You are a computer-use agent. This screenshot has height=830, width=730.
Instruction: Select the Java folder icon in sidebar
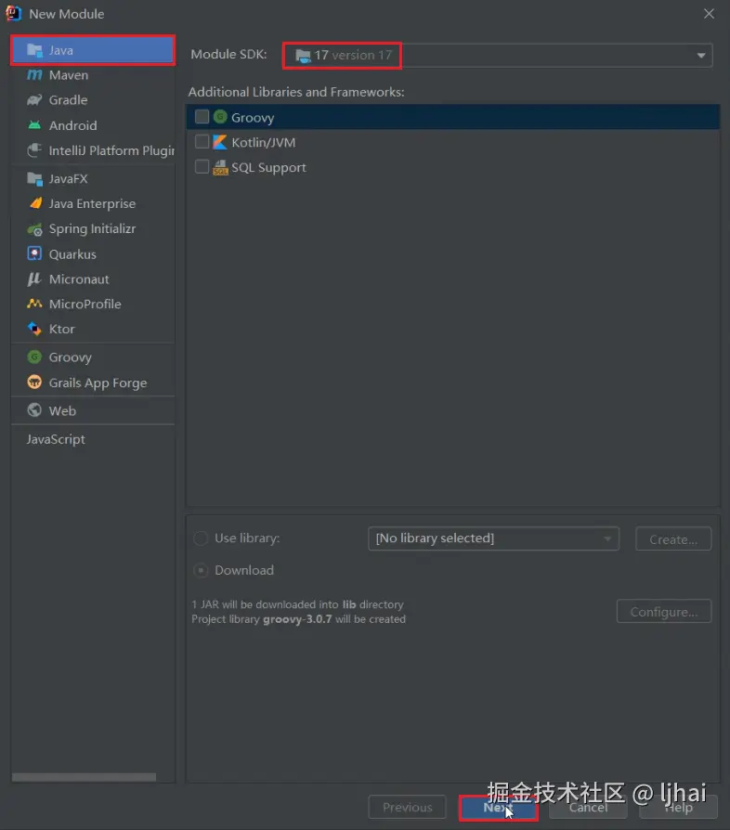[x=34, y=50]
